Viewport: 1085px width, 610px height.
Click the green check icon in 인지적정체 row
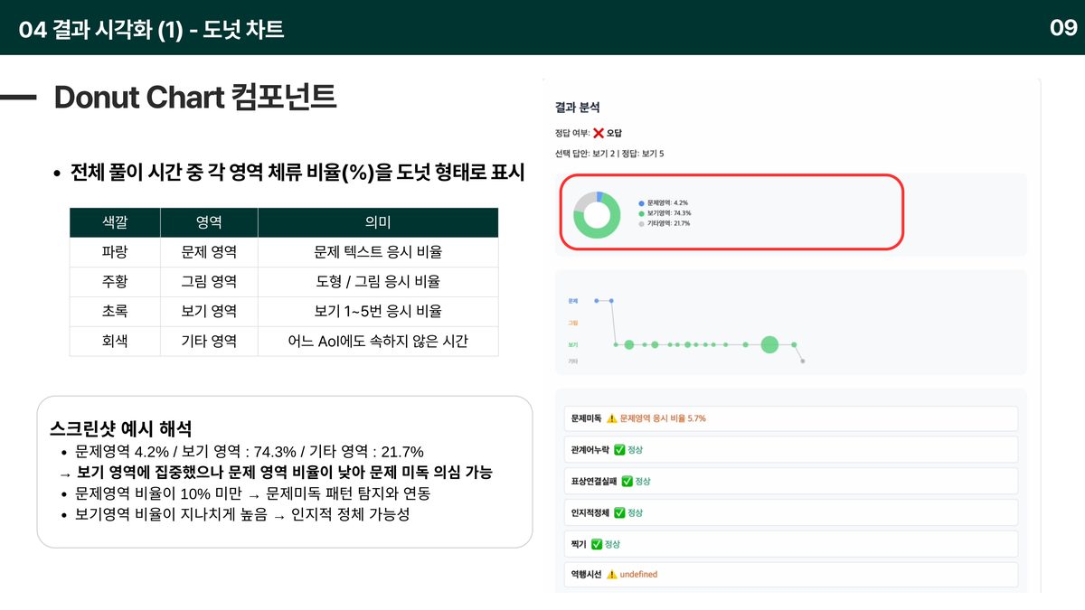pos(619,512)
